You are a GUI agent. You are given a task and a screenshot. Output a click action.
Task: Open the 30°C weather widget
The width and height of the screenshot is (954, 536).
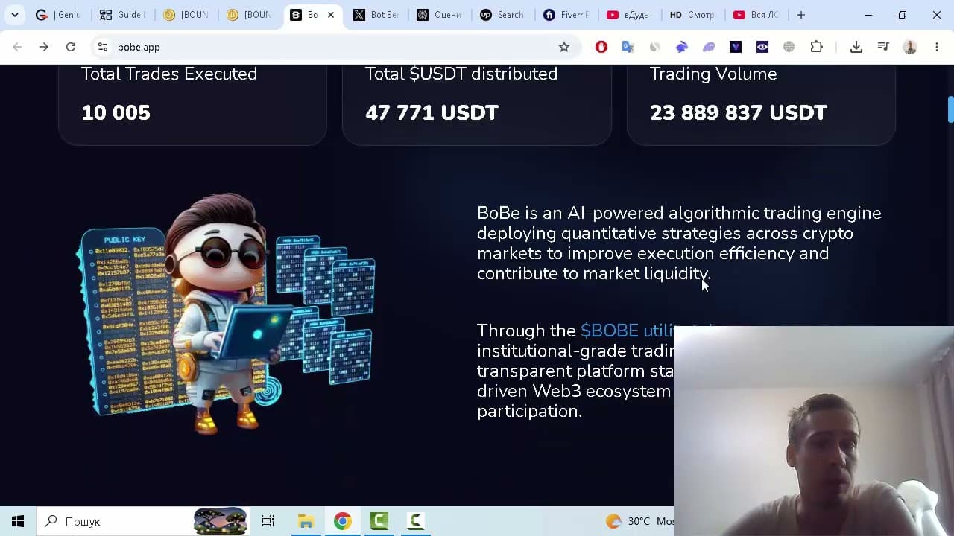[639, 521]
